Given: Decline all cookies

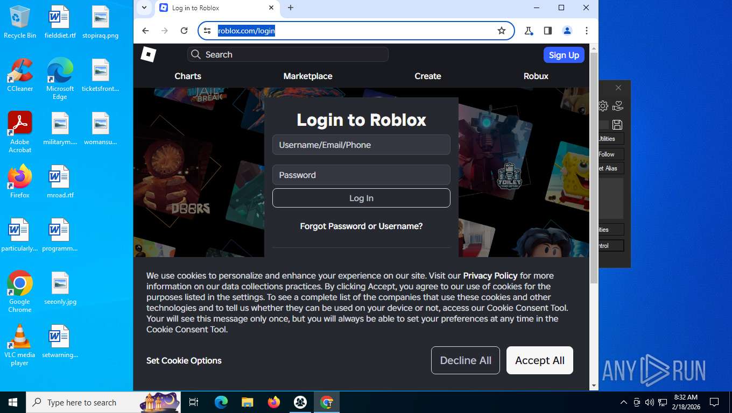Looking at the screenshot, I should (466, 360).
